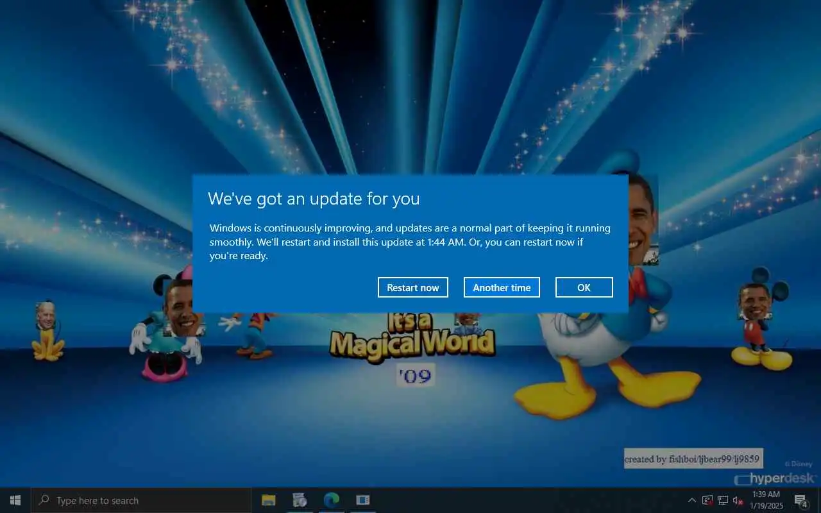Show hidden system tray icons
The image size is (821, 513).
click(691, 500)
